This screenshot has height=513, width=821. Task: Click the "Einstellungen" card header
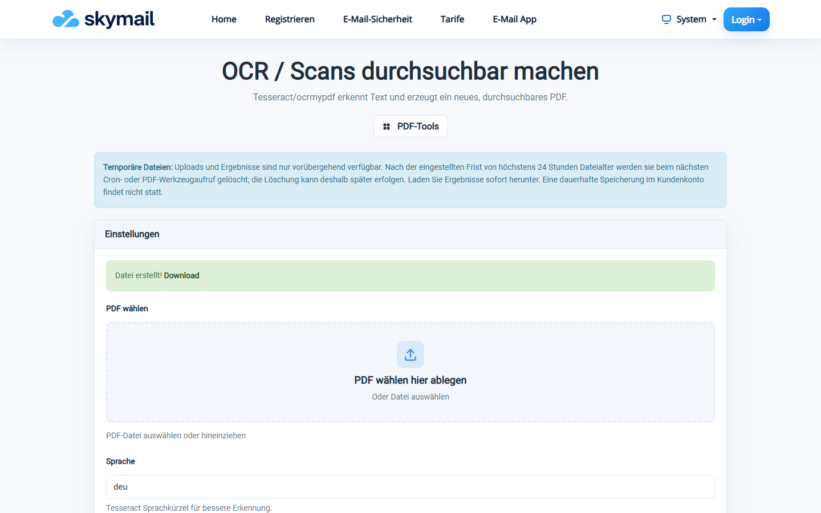pyautogui.click(x=410, y=234)
